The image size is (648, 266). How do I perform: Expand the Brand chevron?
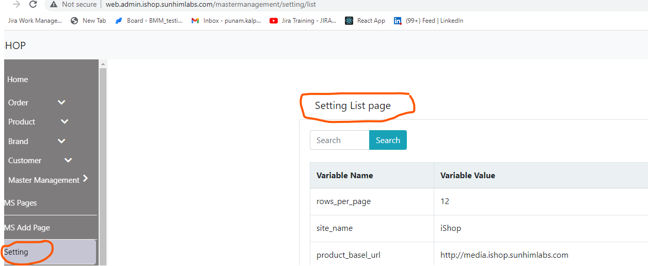pyautogui.click(x=61, y=141)
